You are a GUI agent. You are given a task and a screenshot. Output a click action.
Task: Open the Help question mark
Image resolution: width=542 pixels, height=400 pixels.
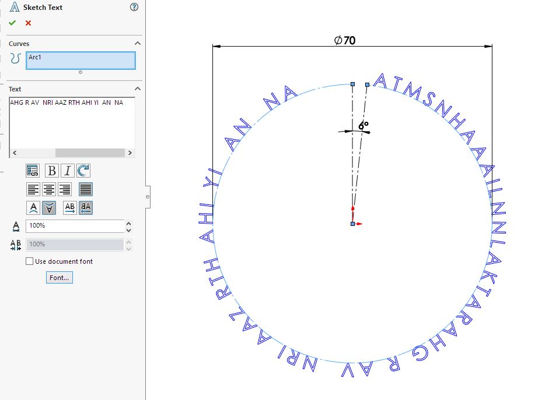(x=134, y=7)
